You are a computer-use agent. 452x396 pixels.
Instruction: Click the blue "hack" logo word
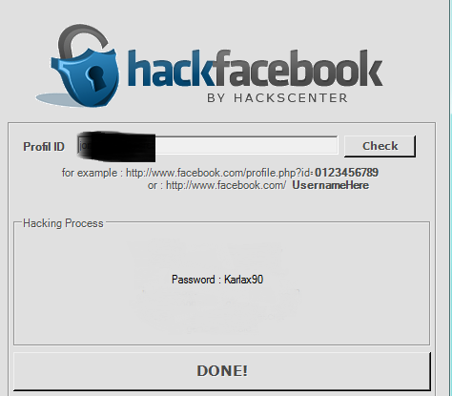173,68
